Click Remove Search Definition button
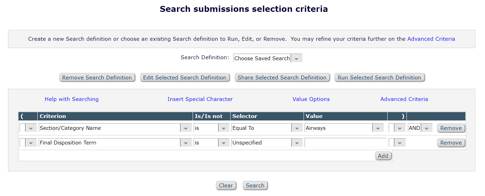 pyautogui.click(x=97, y=78)
